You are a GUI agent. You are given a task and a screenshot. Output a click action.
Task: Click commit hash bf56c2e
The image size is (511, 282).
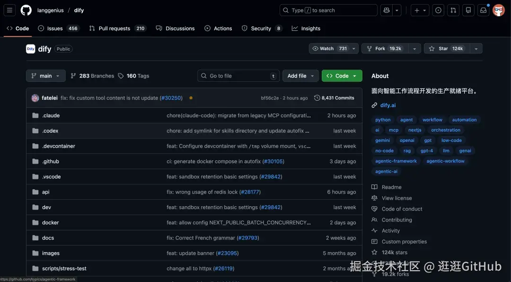[270, 98]
